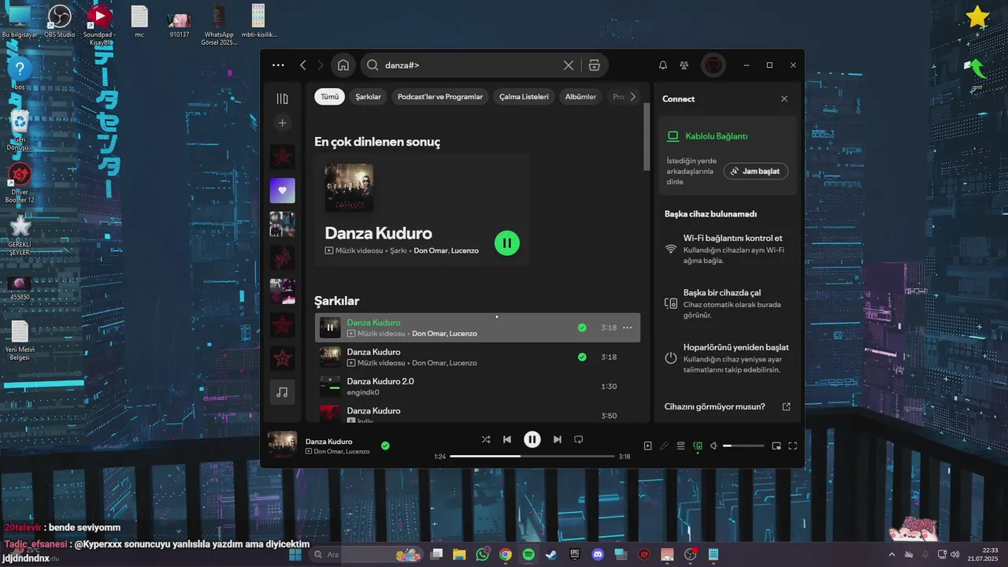Open the profile avatar menu
Screen dimensions: 1008x567
pos(713,65)
